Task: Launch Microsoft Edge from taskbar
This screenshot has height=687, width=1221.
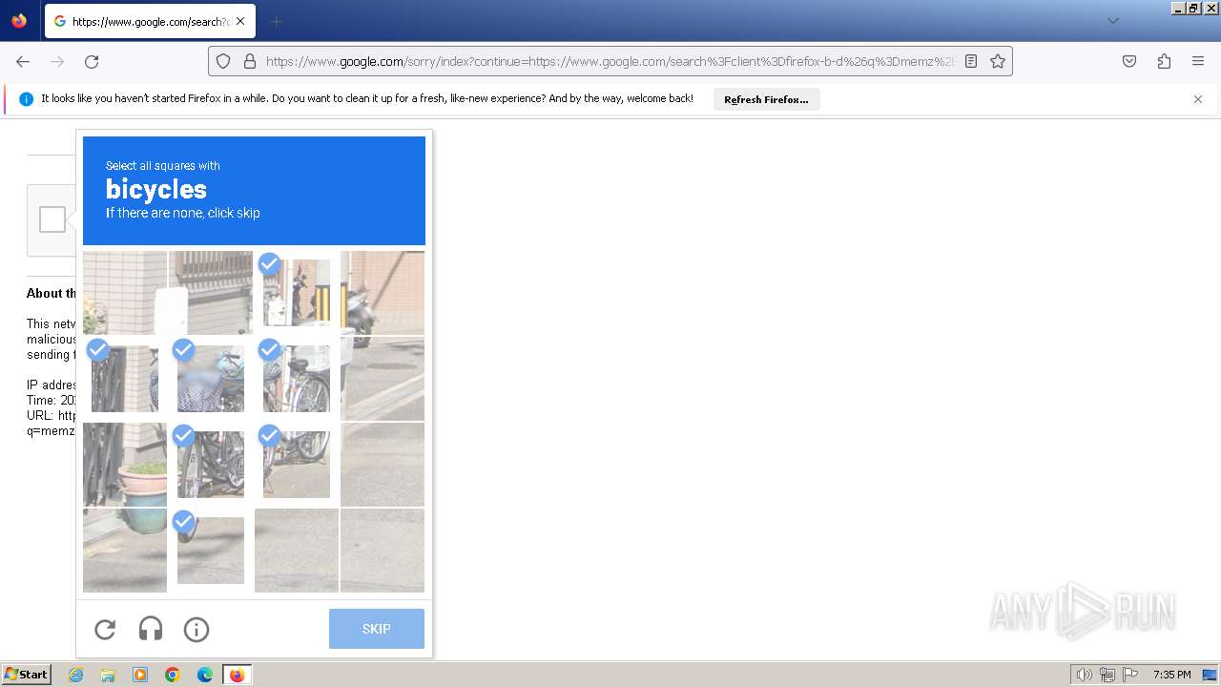Action: pyautogui.click(x=205, y=675)
